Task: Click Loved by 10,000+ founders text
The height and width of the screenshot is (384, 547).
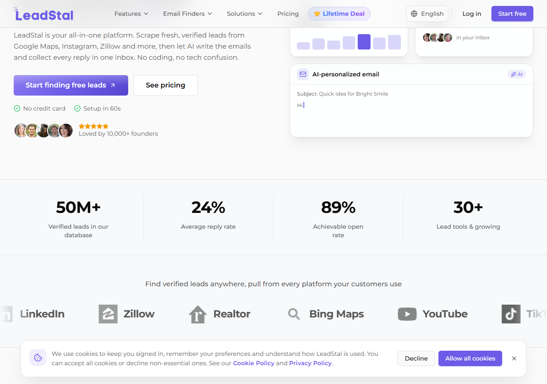Action: coord(118,134)
